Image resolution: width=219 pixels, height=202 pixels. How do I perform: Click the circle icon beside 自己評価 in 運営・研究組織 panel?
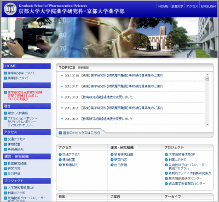pyautogui.click(x=112, y=165)
